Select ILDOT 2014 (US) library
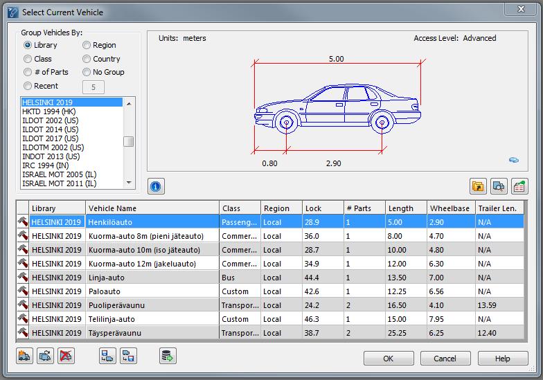 pos(72,129)
